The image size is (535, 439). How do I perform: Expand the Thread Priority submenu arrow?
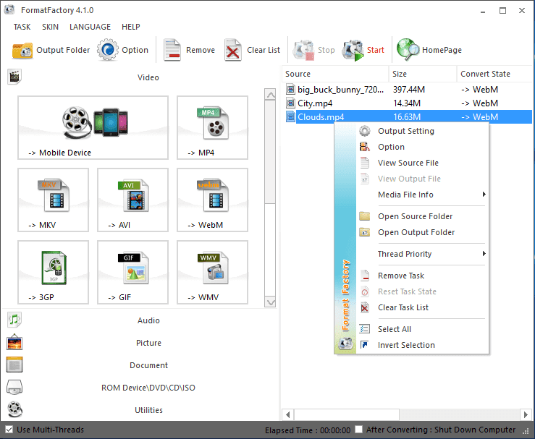(x=484, y=254)
